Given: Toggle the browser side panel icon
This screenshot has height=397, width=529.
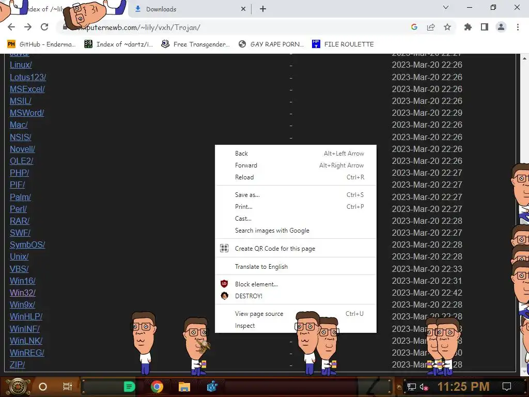Looking at the screenshot, I should point(485,27).
